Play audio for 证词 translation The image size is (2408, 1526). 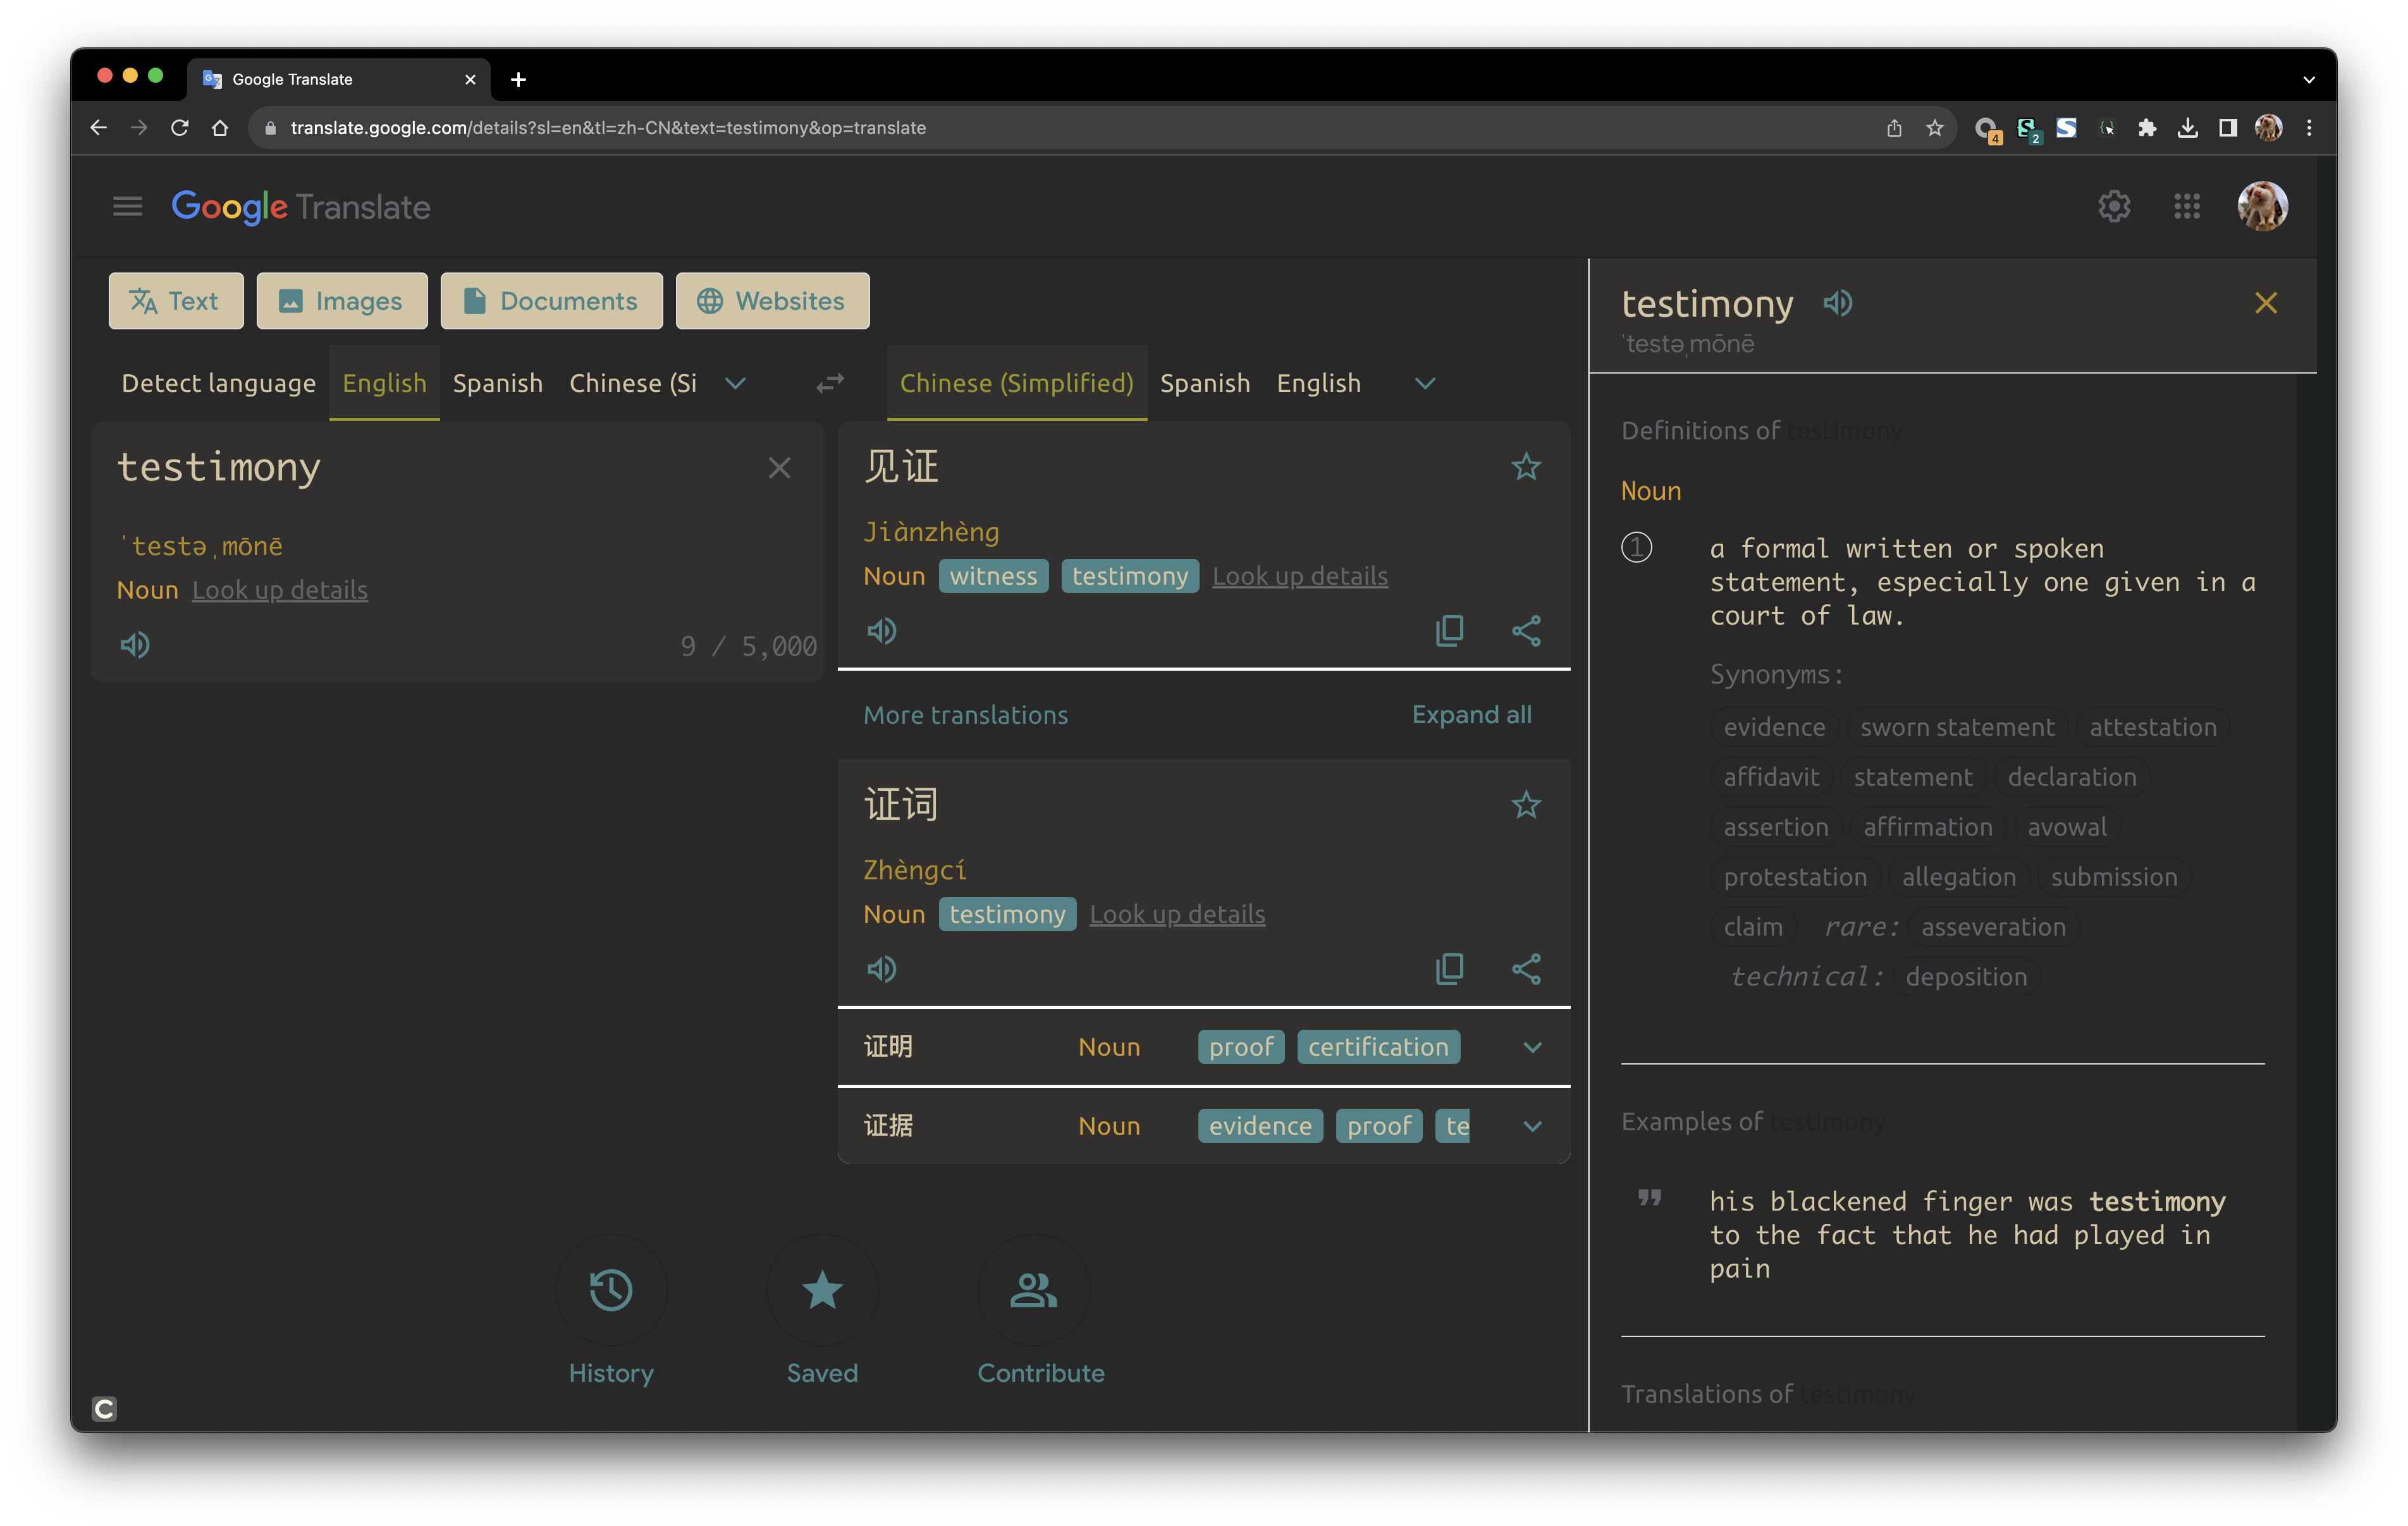[x=881, y=968]
